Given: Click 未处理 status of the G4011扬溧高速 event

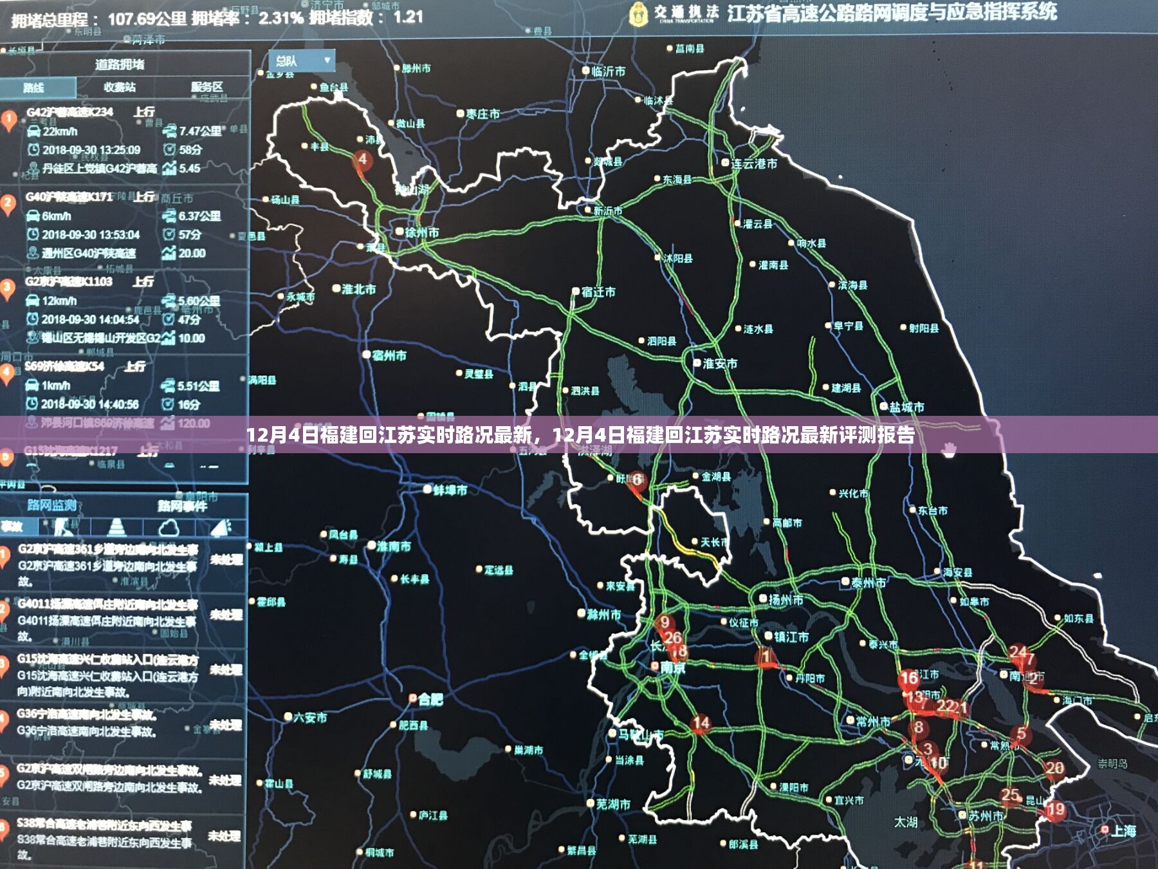Looking at the screenshot, I should click(x=226, y=614).
